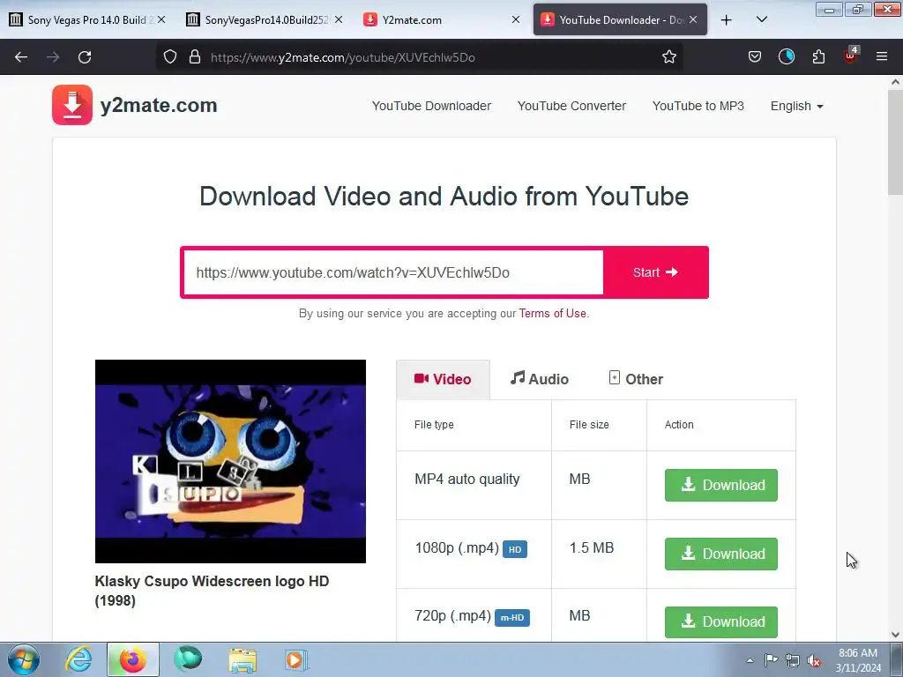This screenshot has width=903, height=677.
Task: Click the YouTube URL input box
Action: coord(393,272)
